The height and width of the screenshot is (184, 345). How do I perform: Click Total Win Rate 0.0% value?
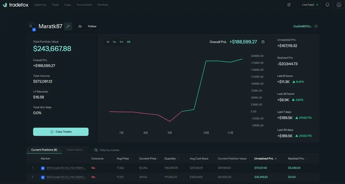click(x=37, y=113)
